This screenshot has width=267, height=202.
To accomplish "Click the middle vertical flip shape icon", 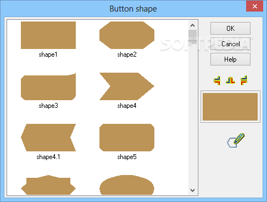I will pyautogui.click(x=230, y=80).
